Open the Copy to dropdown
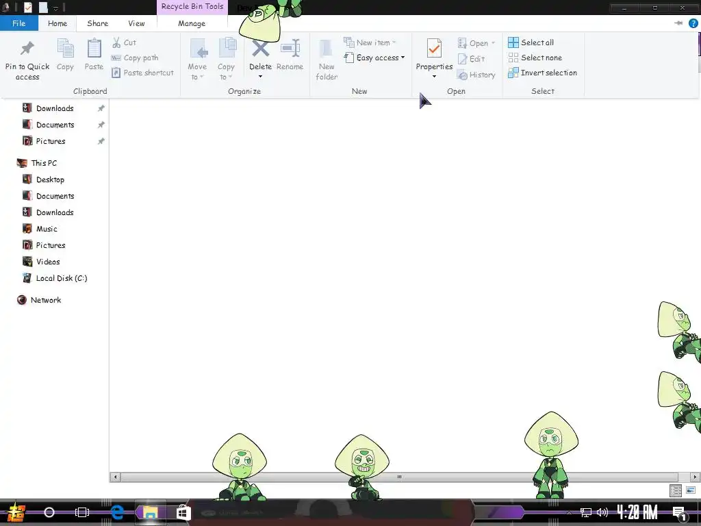This screenshot has height=526, width=701. 226,59
